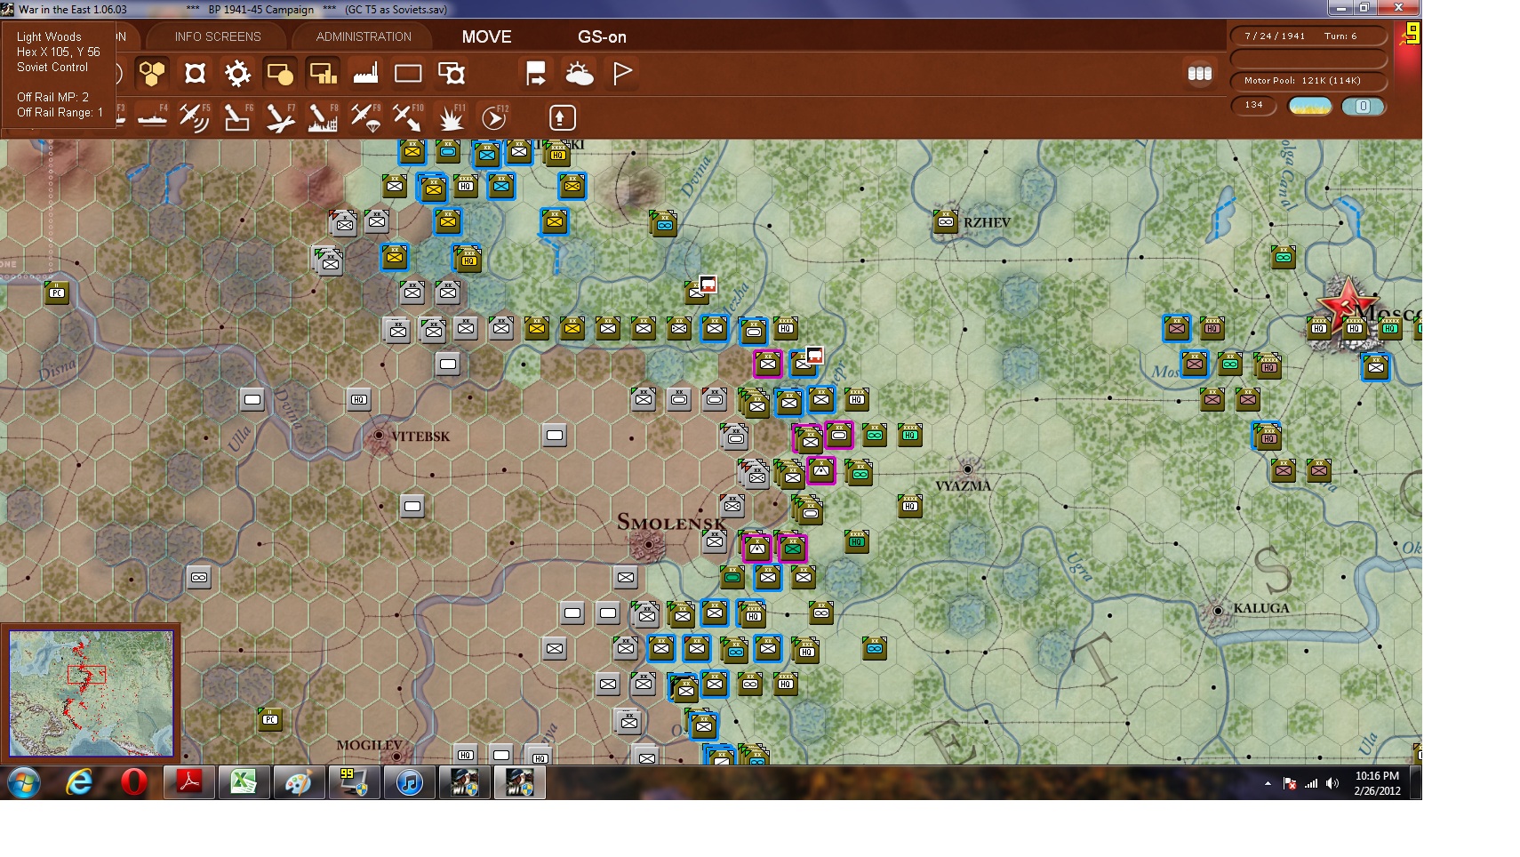Viewport: 1520px width, 857px height.
Task: Click the sun and cloud weather icon
Action: tap(579, 73)
